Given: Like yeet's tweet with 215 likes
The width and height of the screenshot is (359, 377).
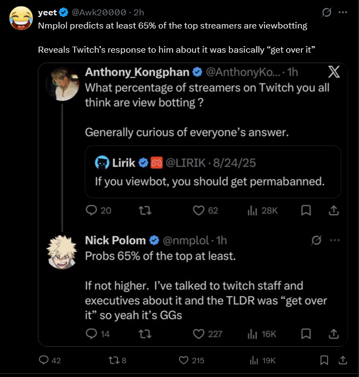Looking at the screenshot, I should (x=184, y=361).
